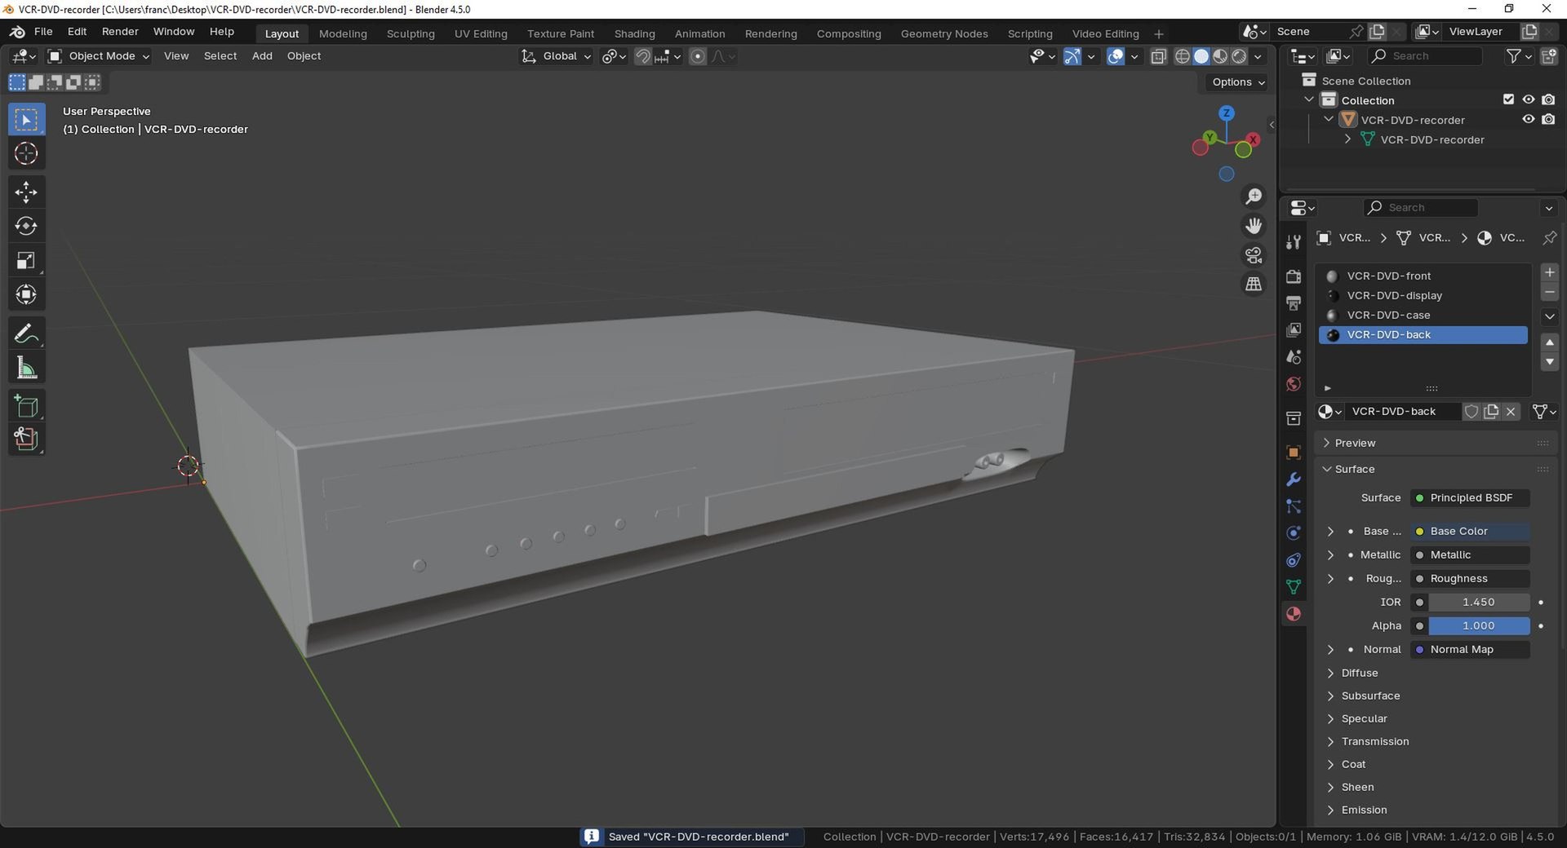This screenshot has height=848, width=1567.
Task: Select the Cursor tool in toolbar
Action: point(26,153)
